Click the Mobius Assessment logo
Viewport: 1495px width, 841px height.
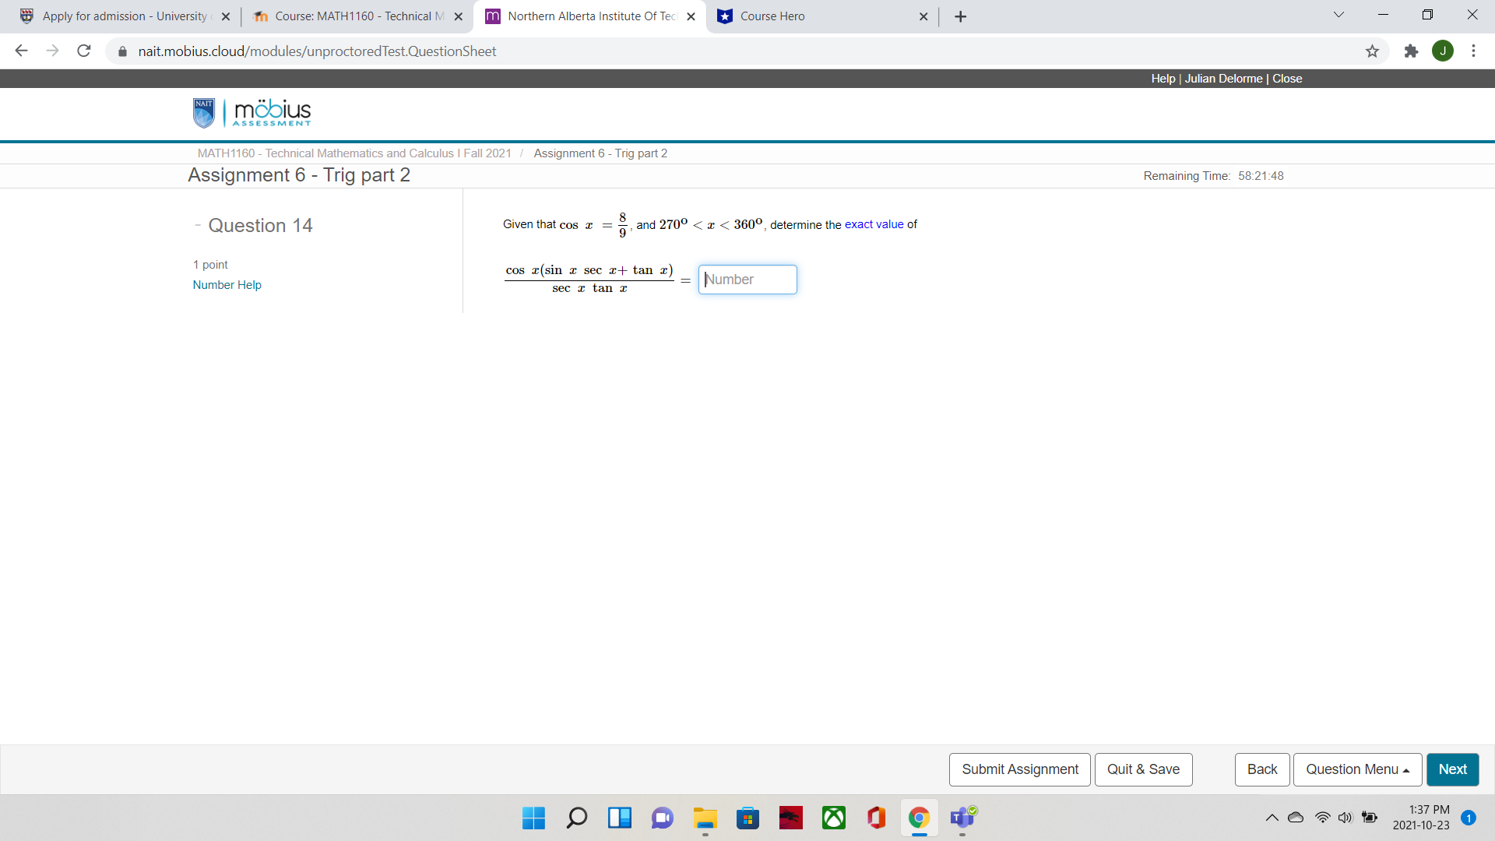[252, 113]
